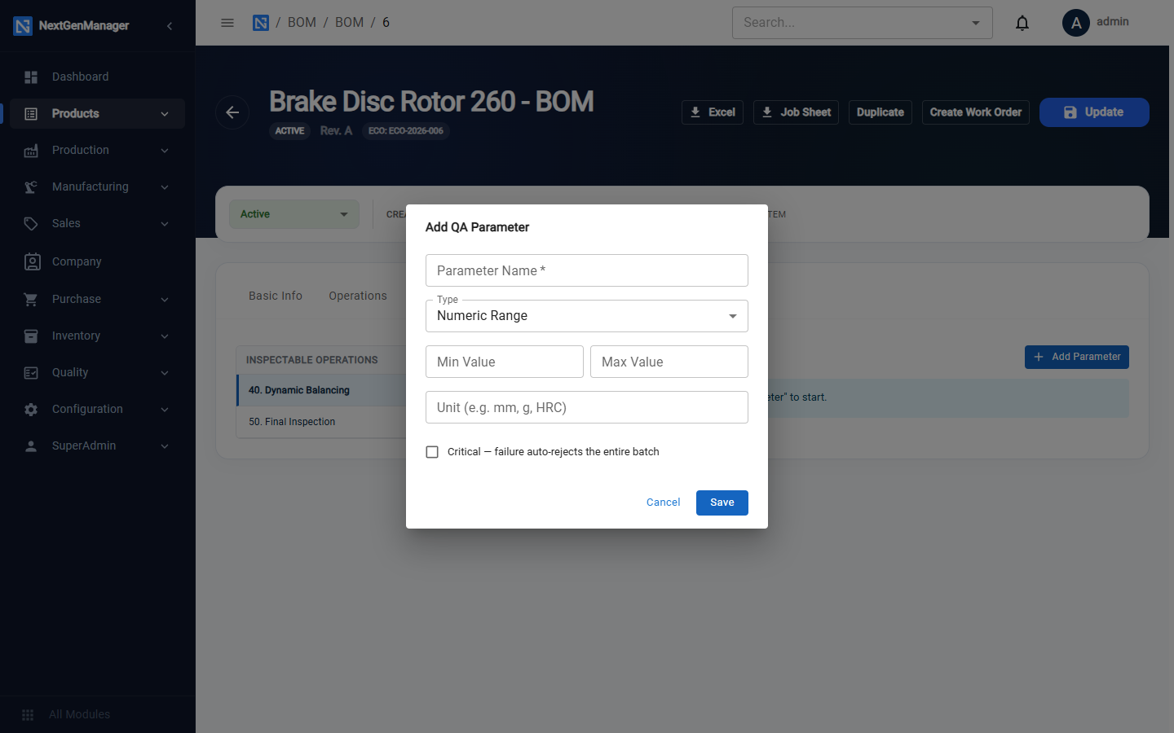Click the first BOM breadcrumb
Viewport: 1174px width, 733px height.
(302, 23)
